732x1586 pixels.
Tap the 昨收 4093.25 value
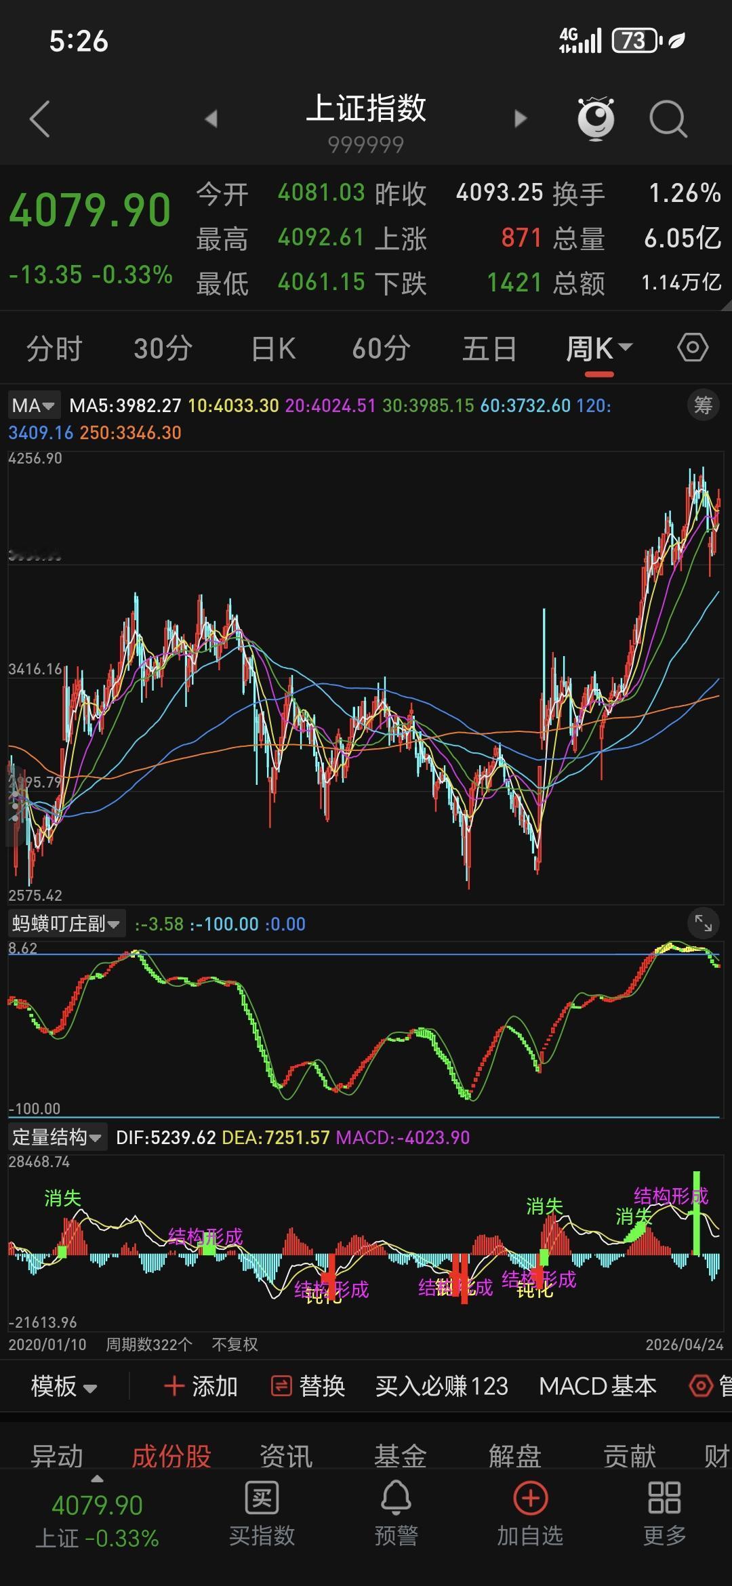pos(500,193)
